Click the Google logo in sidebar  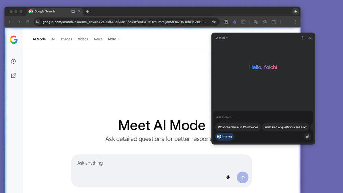pyautogui.click(x=14, y=39)
